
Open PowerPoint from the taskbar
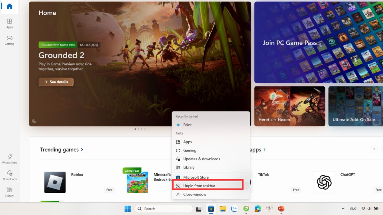click(x=281, y=209)
